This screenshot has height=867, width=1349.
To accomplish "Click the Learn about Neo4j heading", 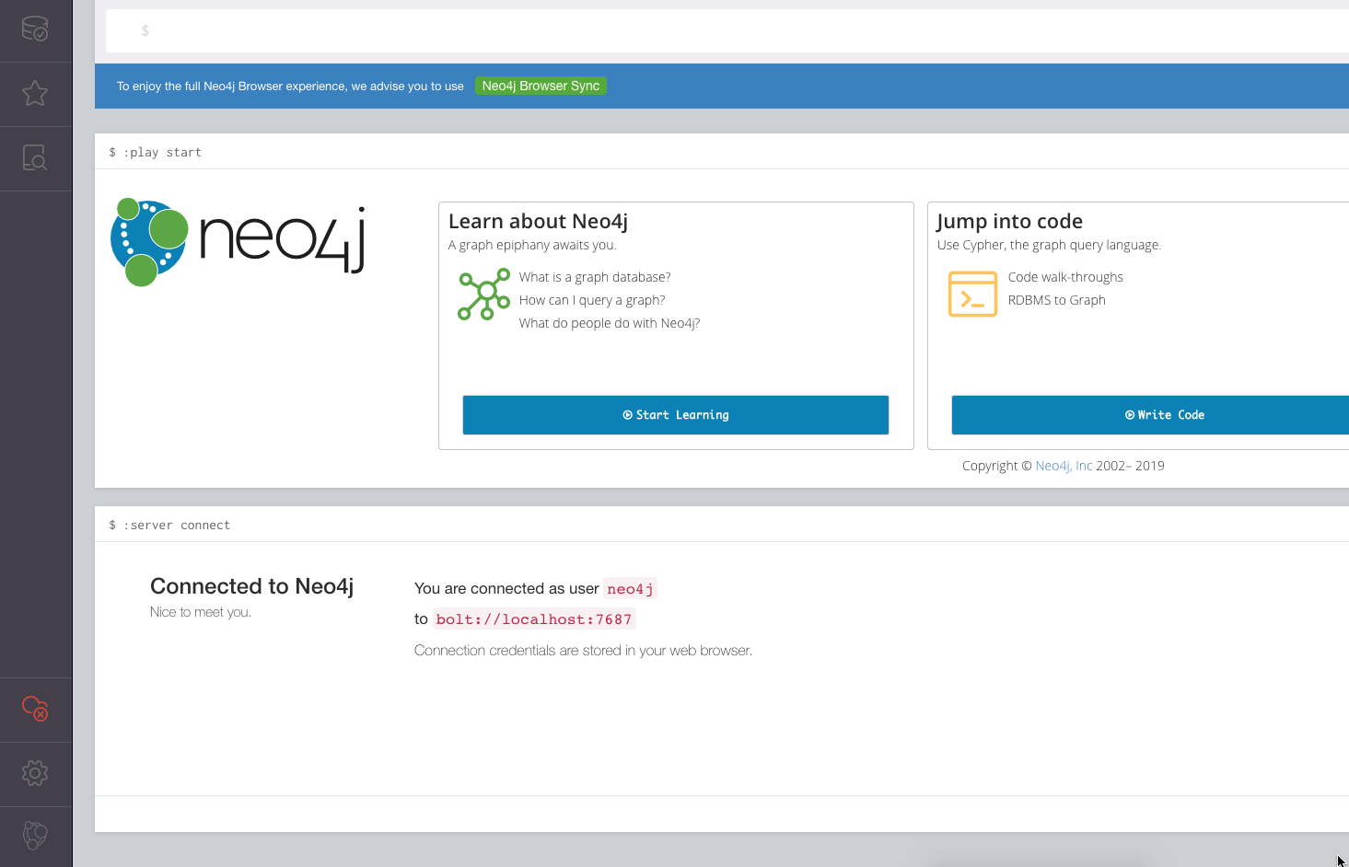I will [538, 221].
